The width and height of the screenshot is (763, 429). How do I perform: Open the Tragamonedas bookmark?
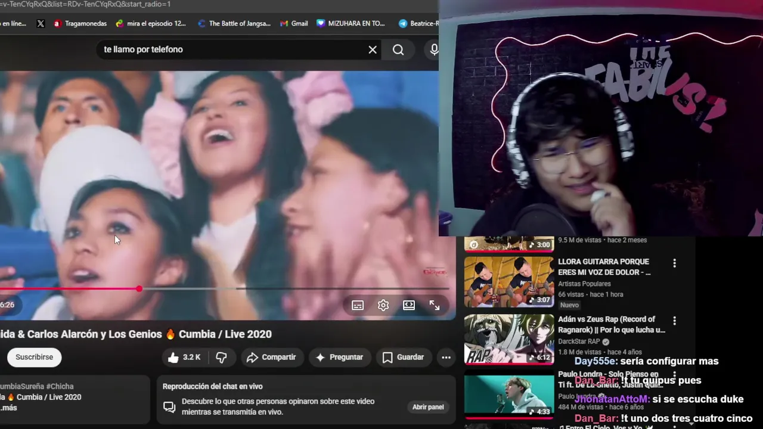80,23
